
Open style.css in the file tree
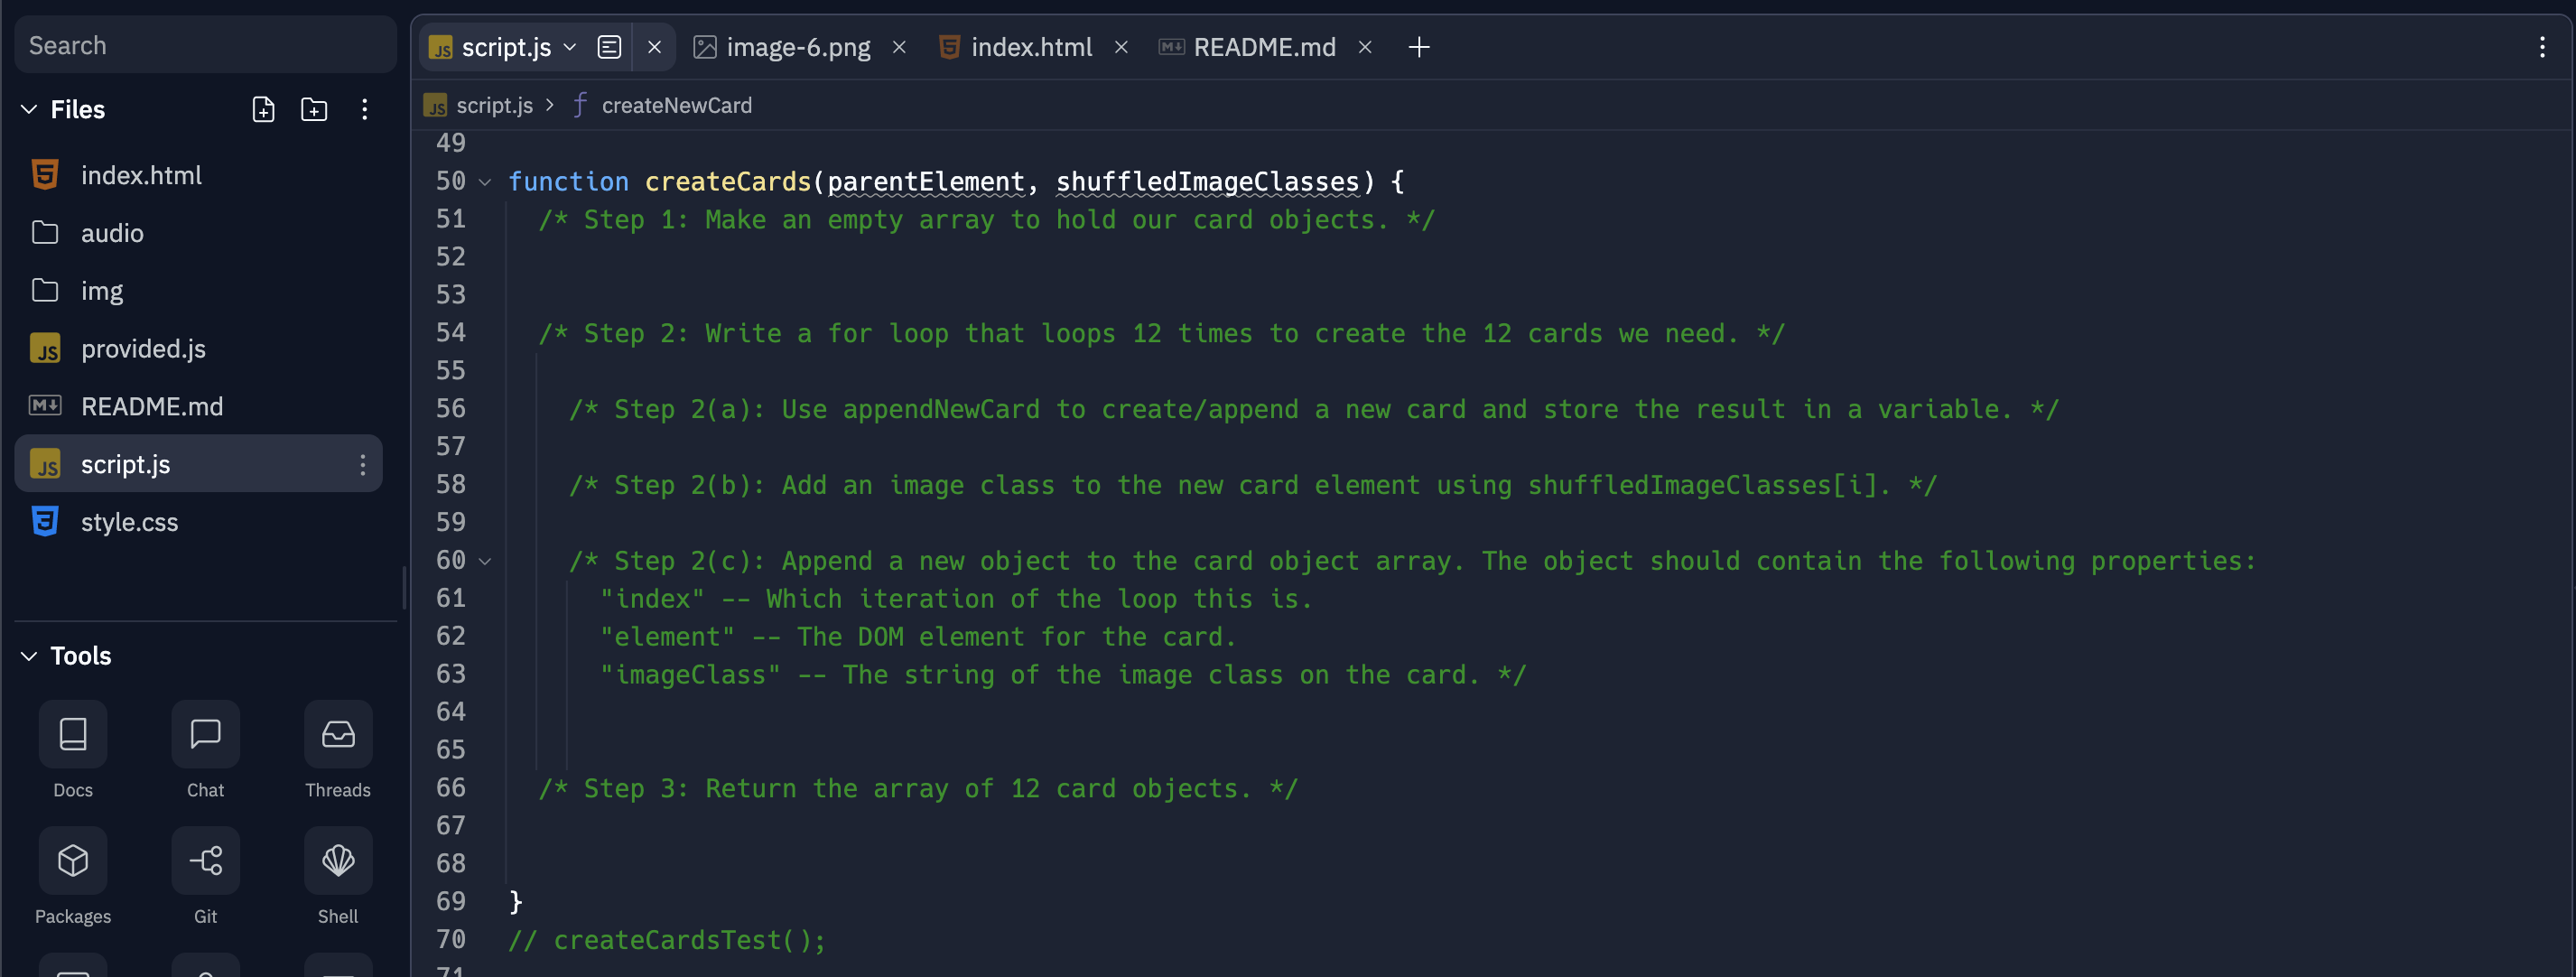[x=129, y=522]
